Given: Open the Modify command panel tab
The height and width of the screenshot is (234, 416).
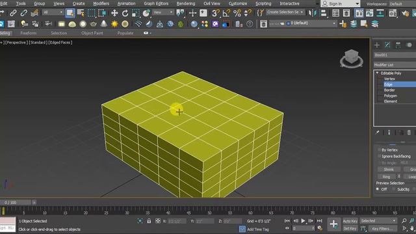Looking at the screenshot, I should (x=387, y=45).
